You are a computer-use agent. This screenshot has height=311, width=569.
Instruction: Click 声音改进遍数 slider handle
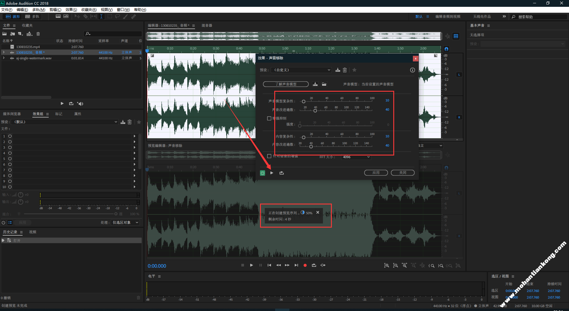coord(315,111)
